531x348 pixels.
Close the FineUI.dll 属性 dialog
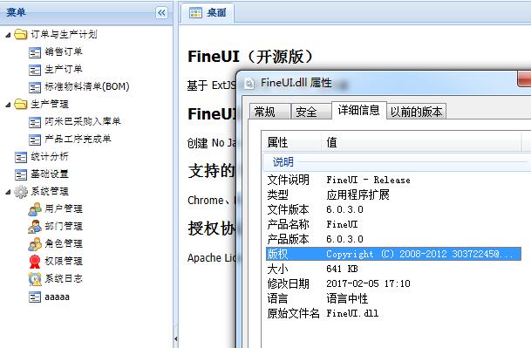(525, 79)
